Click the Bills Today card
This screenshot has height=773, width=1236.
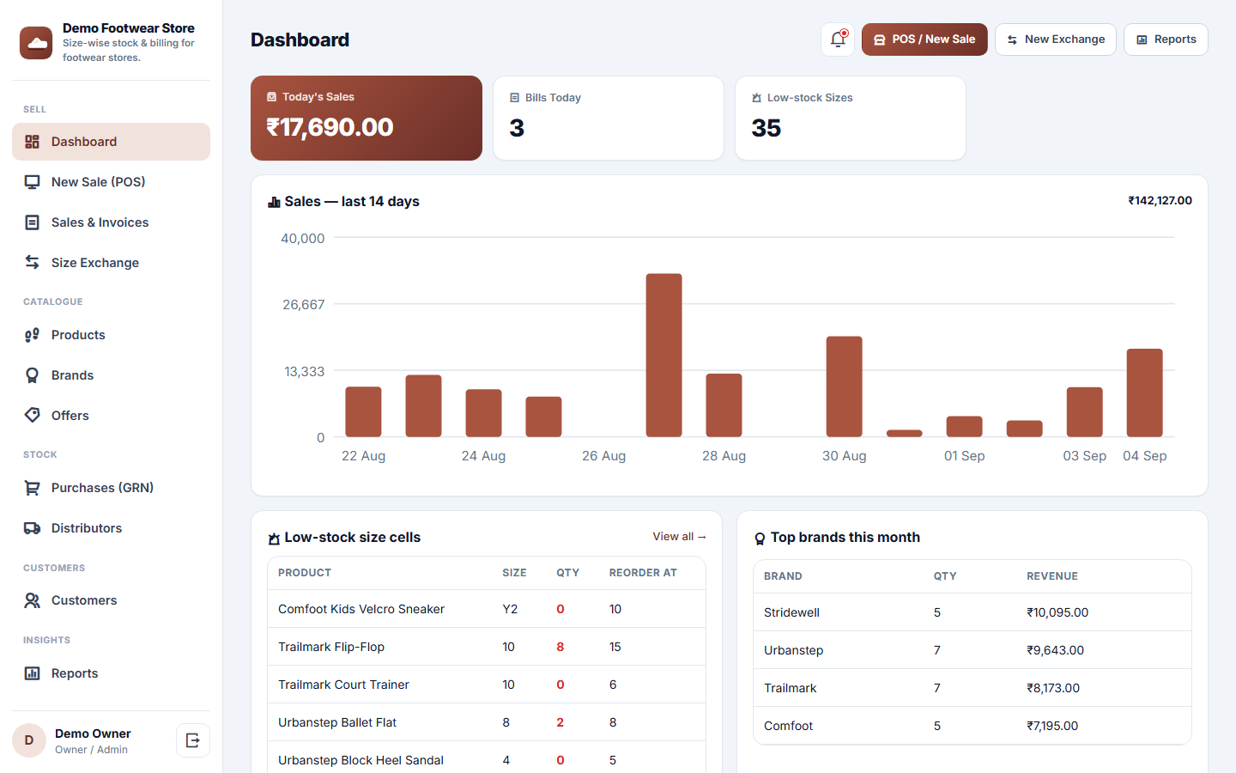pyautogui.click(x=609, y=119)
